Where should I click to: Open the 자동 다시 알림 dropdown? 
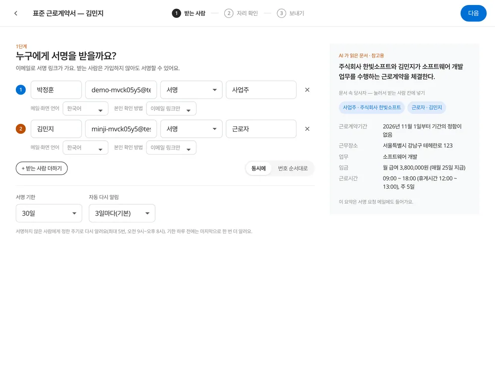point(122,213)
